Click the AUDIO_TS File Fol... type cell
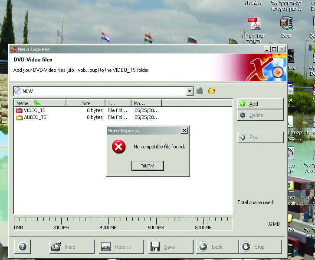Image resolution: width=315 pixels, height=260 pixels. [x=117, y=117]
